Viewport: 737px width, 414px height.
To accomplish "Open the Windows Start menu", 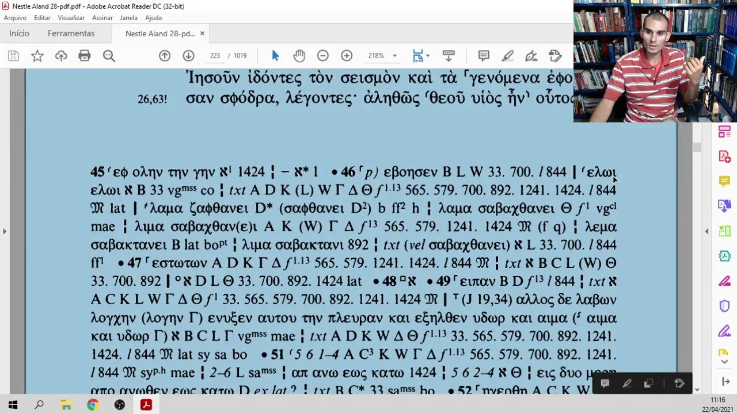I will (13, 405).
